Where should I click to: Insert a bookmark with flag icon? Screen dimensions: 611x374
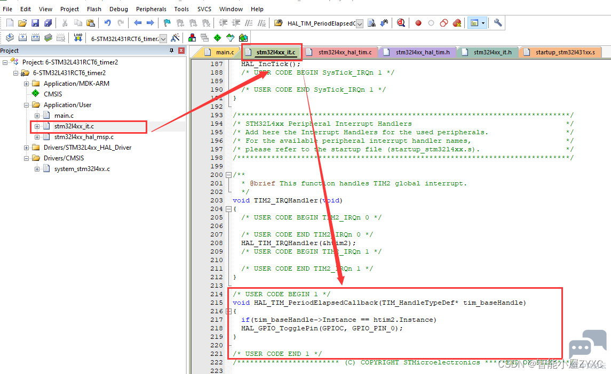(167, 23)
